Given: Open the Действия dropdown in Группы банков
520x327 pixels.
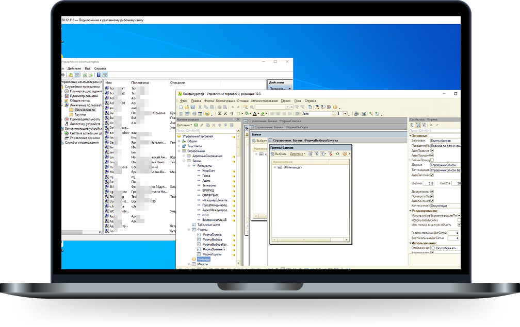Looking at the screenshot, I should click(298, 154).
